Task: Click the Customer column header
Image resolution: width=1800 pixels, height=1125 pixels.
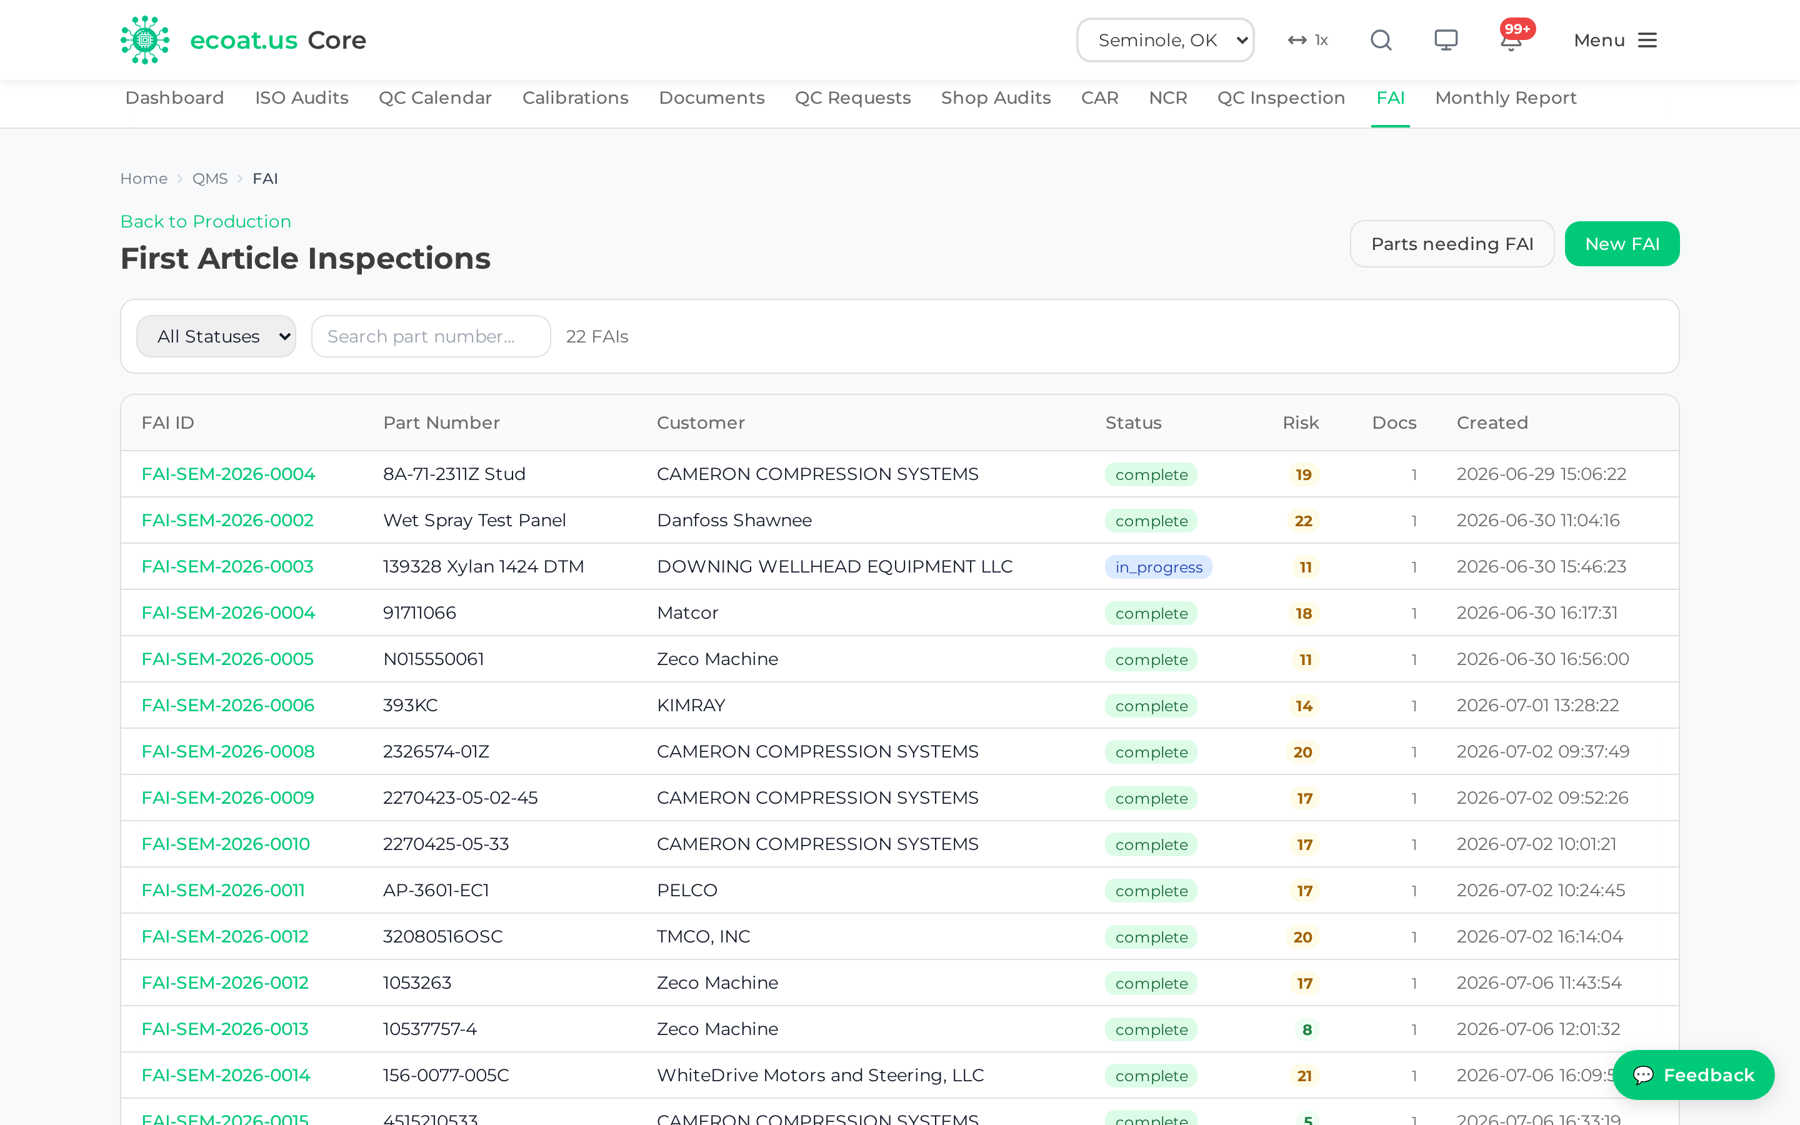Action: tap(701, 422)
